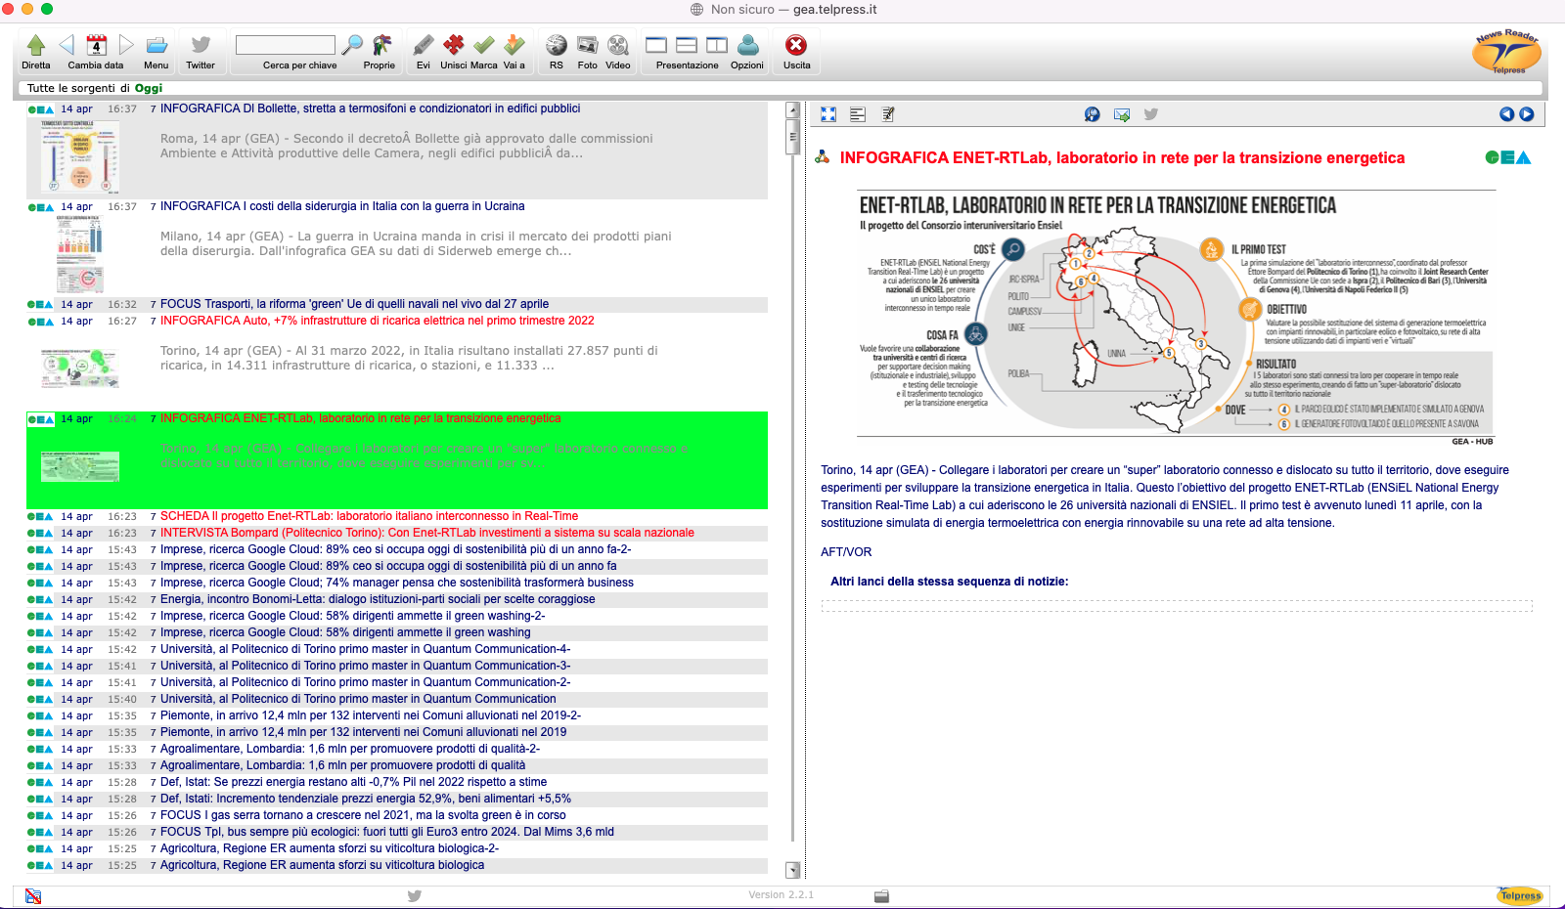Open the Video reel icon

(618, 46)
